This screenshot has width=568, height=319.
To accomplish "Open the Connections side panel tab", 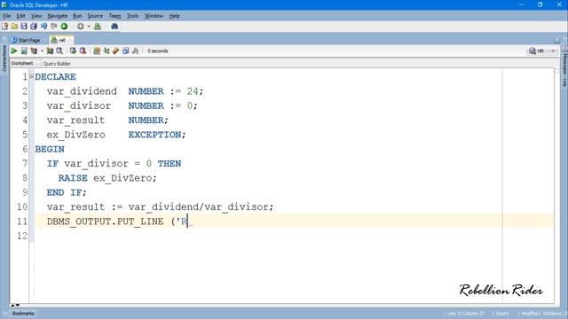I will point(4,58).
